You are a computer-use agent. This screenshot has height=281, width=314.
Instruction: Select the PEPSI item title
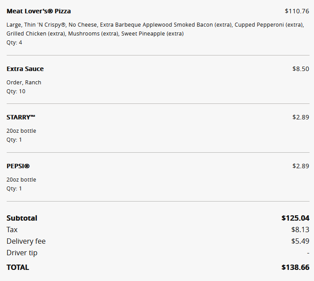[18, 166]
